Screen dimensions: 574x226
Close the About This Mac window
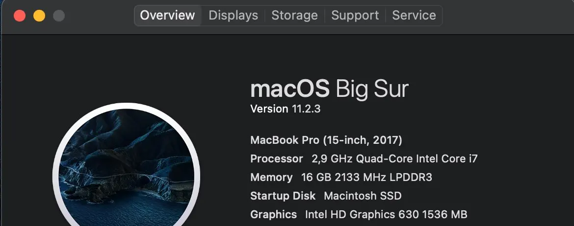(x=20, y=16)
